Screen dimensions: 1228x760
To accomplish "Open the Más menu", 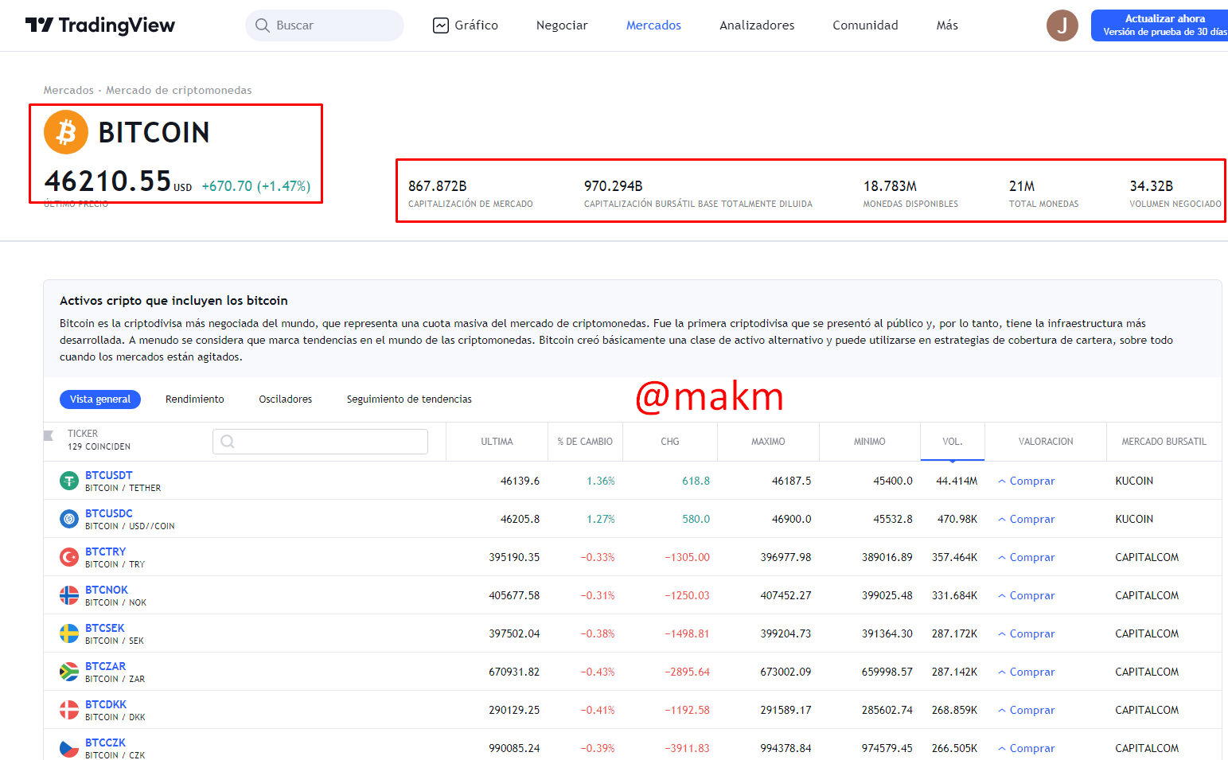I will click(947, 25).
